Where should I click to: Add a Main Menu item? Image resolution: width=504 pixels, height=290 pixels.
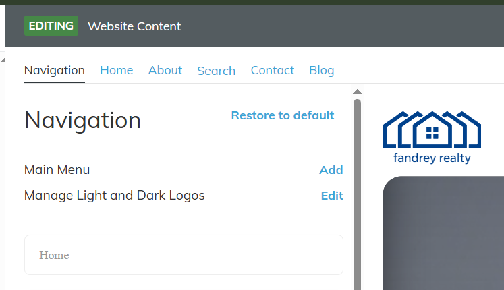coord(331,170)
